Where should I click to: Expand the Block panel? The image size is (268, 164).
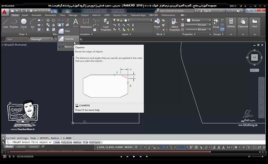161,34
